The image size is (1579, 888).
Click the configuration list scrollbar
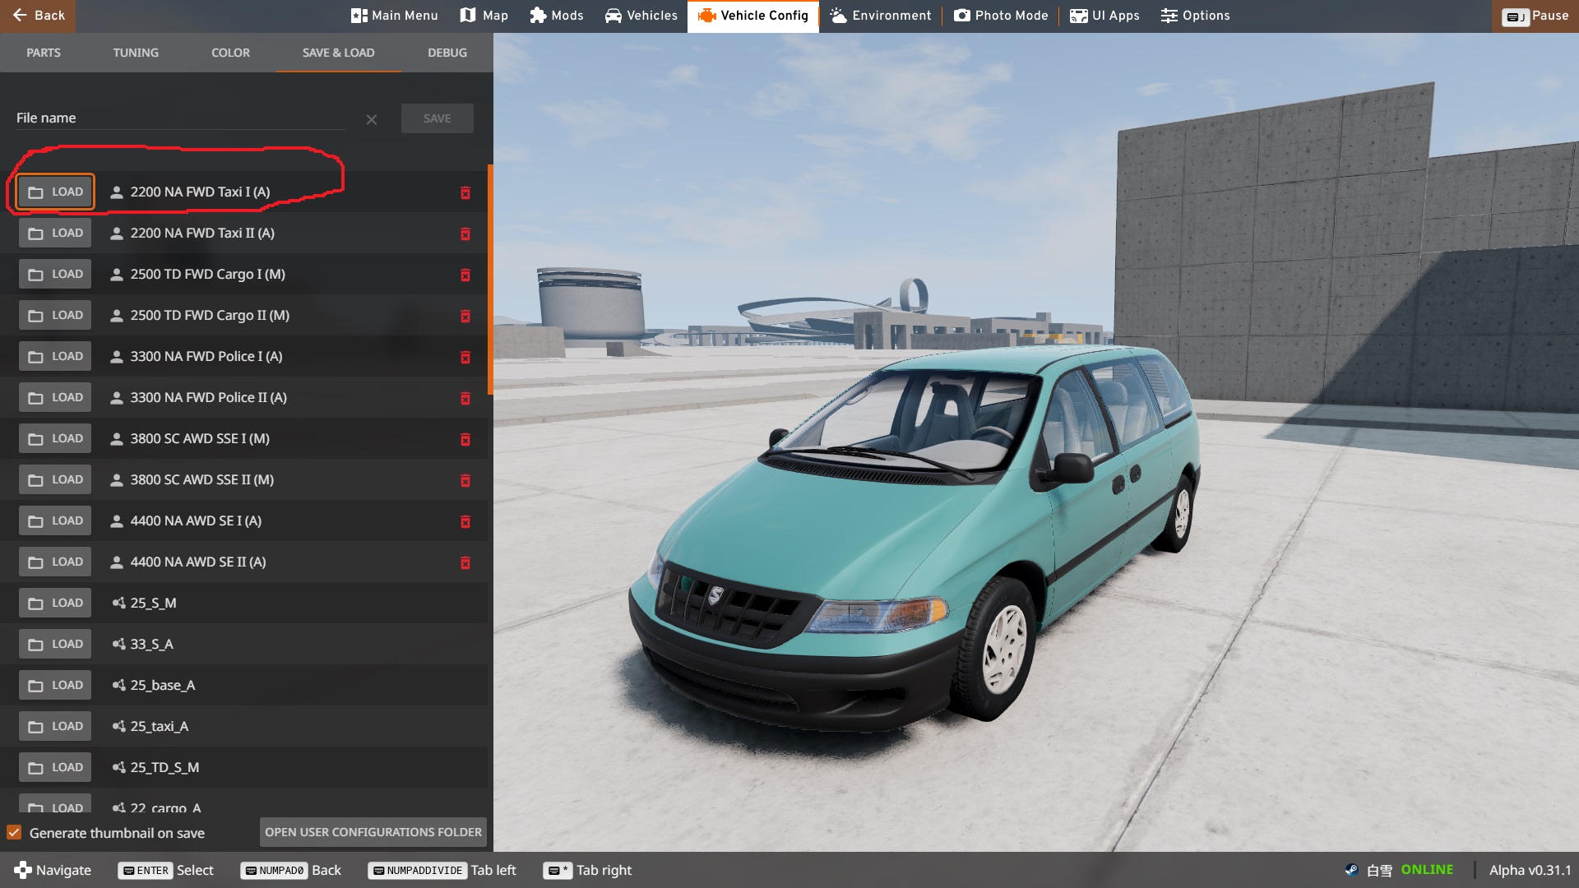coord(490,280)
